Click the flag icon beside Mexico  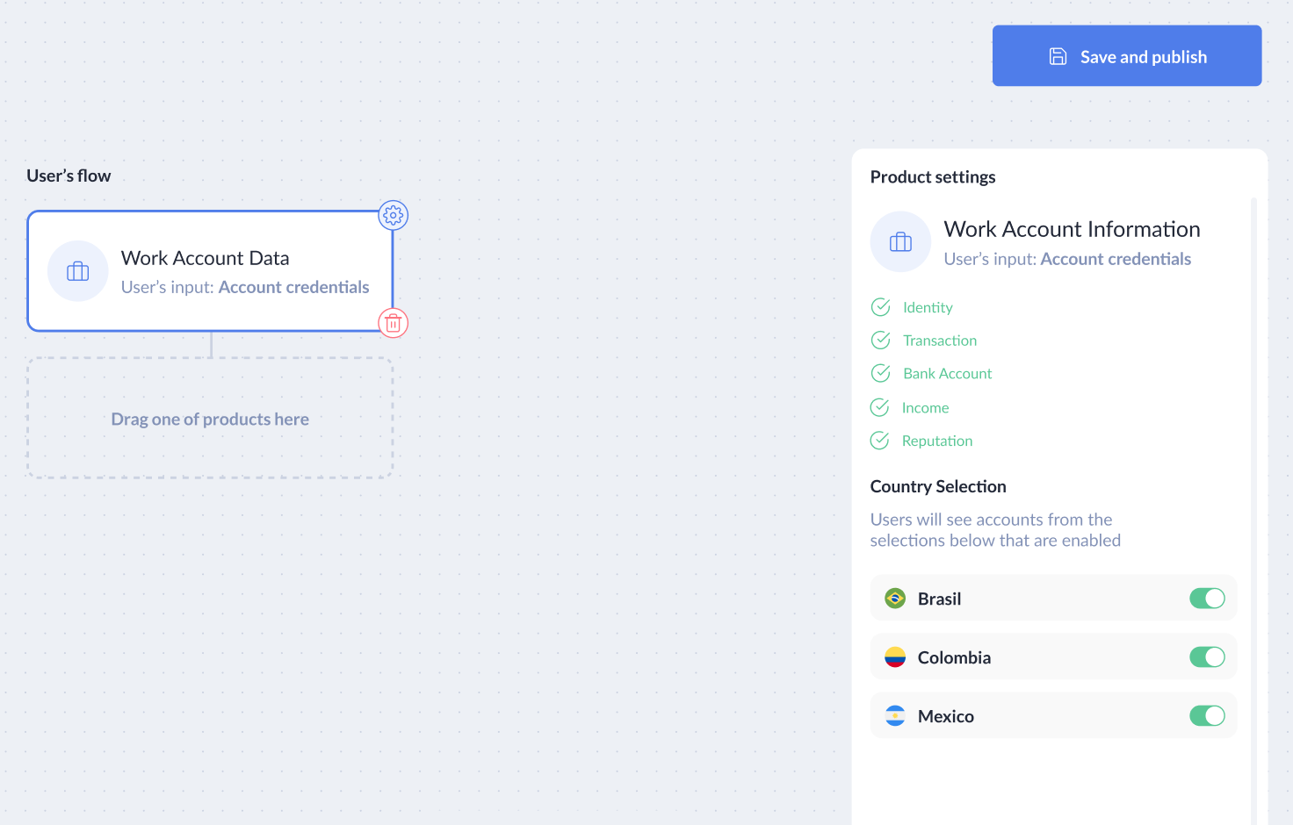point(895,716)
